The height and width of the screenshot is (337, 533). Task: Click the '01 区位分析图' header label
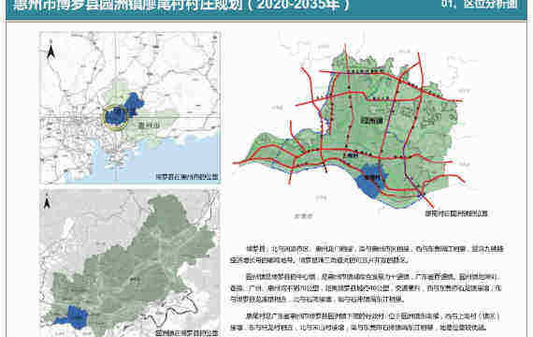[x=480, y=5]
